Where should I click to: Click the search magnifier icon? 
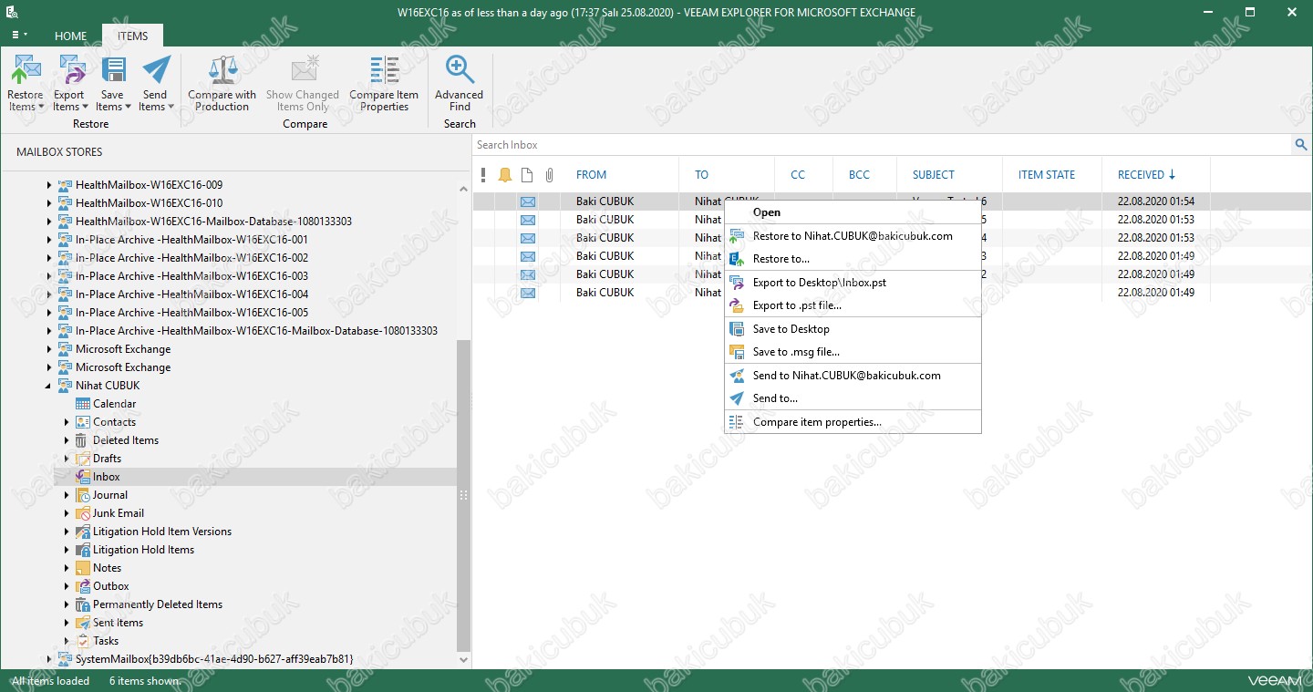coord(1301,145)
